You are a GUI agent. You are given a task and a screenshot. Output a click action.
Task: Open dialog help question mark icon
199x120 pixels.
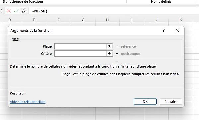(164, 30)
